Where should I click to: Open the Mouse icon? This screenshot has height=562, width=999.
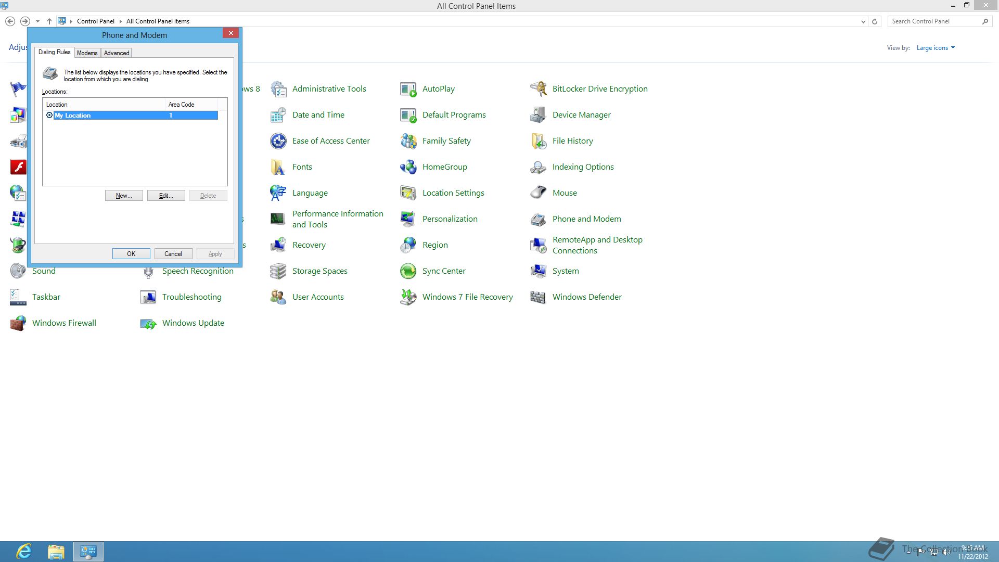tap(539, 193)
